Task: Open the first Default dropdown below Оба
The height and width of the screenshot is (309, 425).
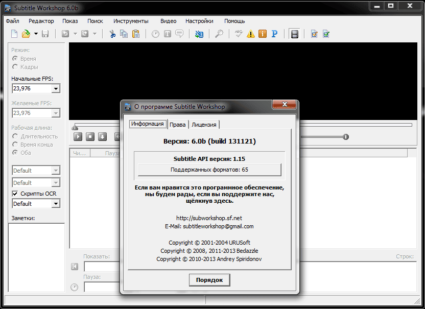Action: click(x=56, y=171)
